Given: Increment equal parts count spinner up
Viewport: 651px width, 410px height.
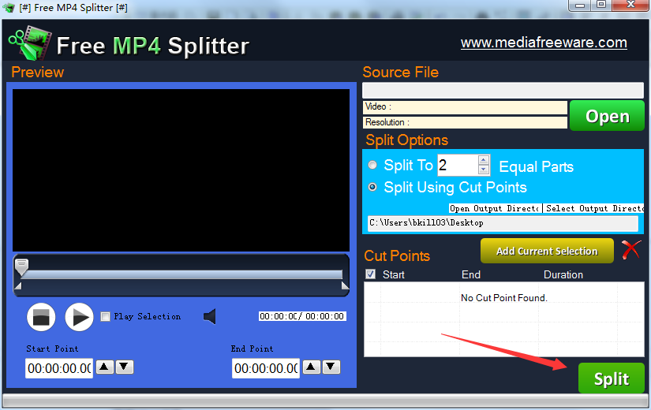Looking at the screenshot, I should click(484, 160).
